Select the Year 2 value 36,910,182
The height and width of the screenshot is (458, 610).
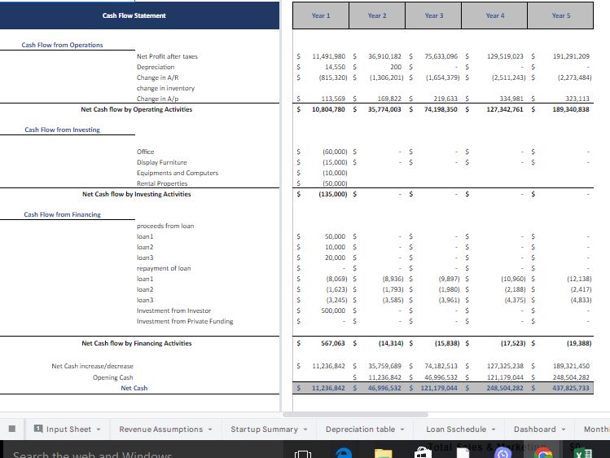click(x=384, y=56)
